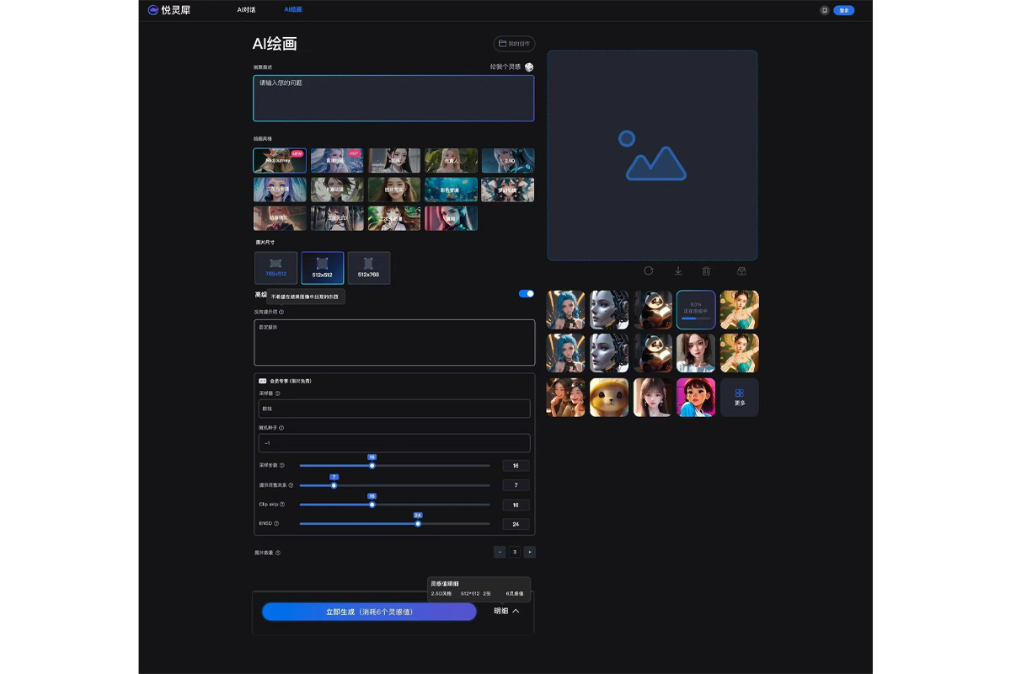Select the 512x512 image size option
The width and height of the screenshot is (1011, 674).
coord(323,268)
